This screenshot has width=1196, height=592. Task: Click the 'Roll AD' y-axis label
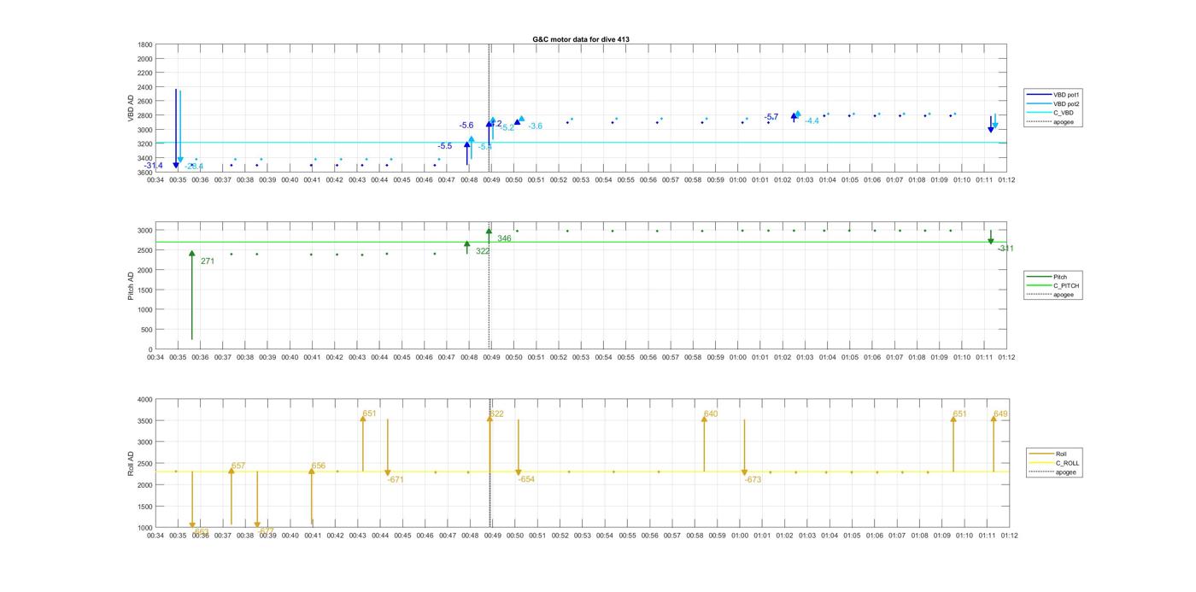[131, 463]
